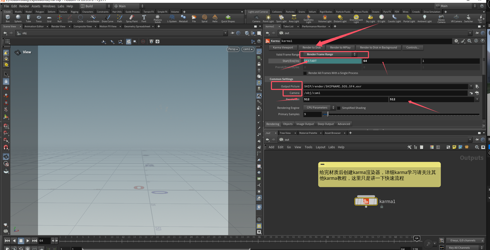
Task: Switch to the Geometry Spreadsheet tab
Action: [137, 26]
